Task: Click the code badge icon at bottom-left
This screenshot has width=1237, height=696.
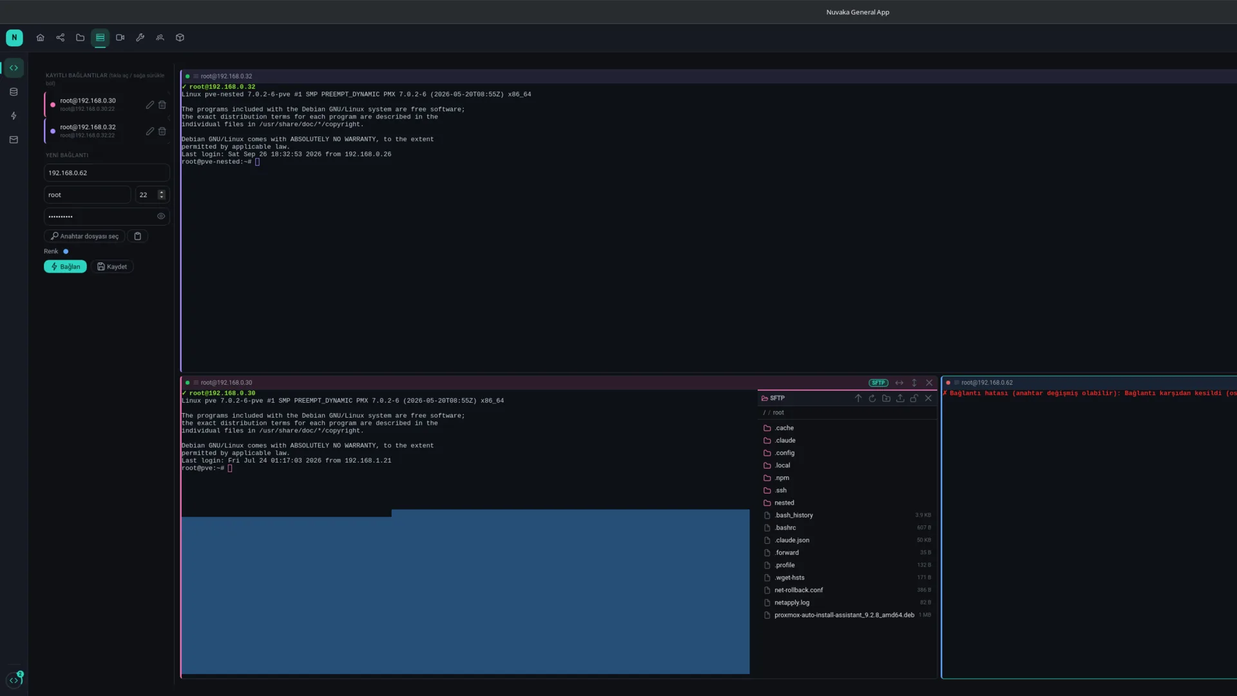Action: [x=14, y=679]
